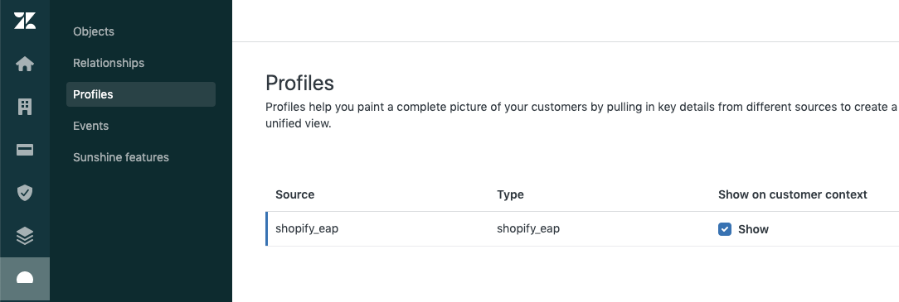Screen dimensions: 899x302
Task: Open the Account building icon
Action: tap(25, 107)
